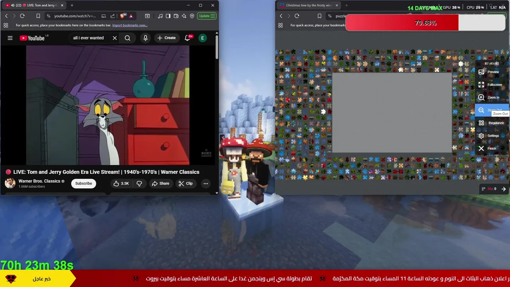Go back in the puzzle browser window
The height and width of the screenshot is (287, 510).
pos(281,16)
